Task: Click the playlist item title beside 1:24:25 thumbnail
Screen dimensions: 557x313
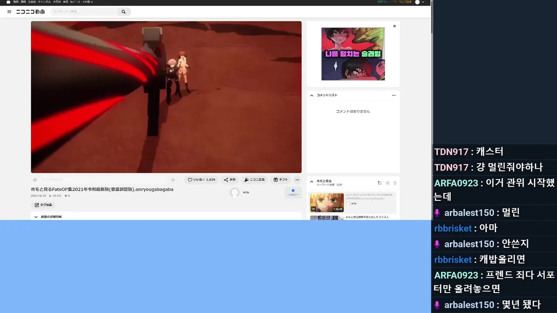Action: tap(369, 196)
